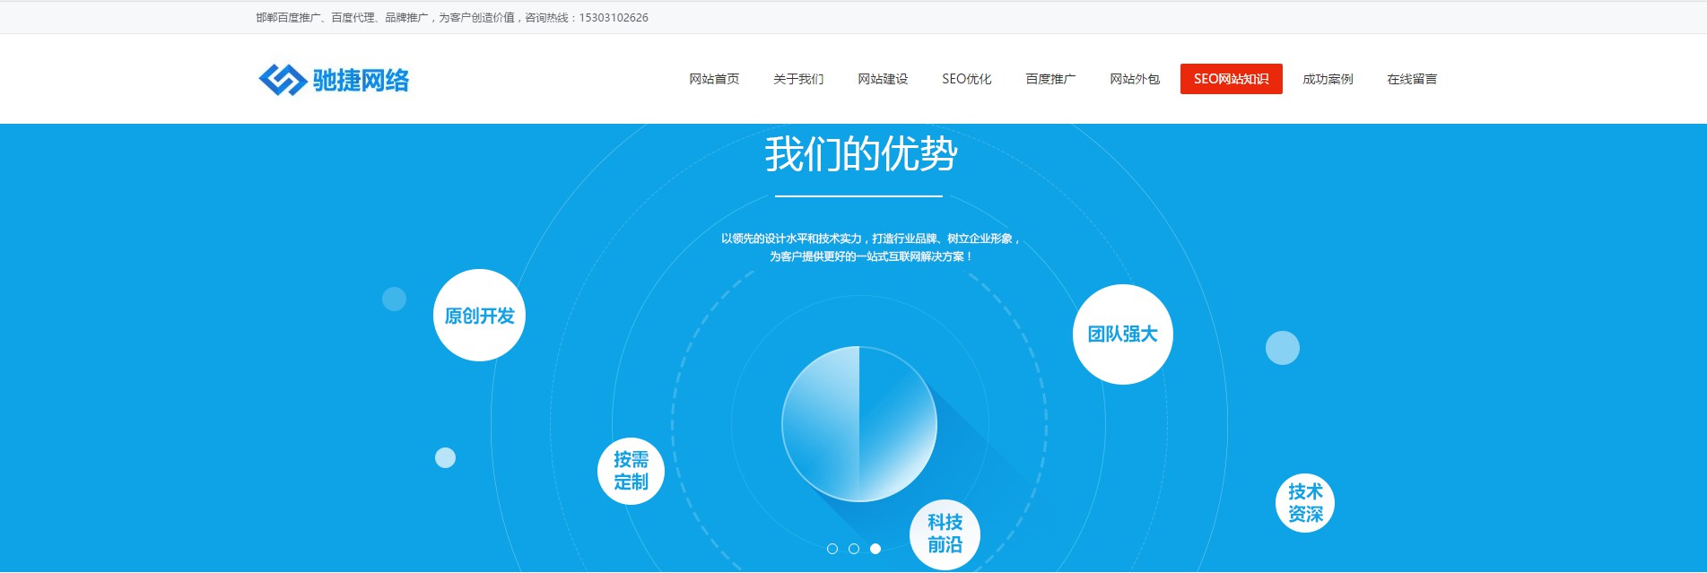Click the text 以领先的设计水平和技术实力
The image size is (1707, 573).
(x=791, y=239)
